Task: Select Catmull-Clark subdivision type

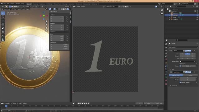Action: (176, 75)
